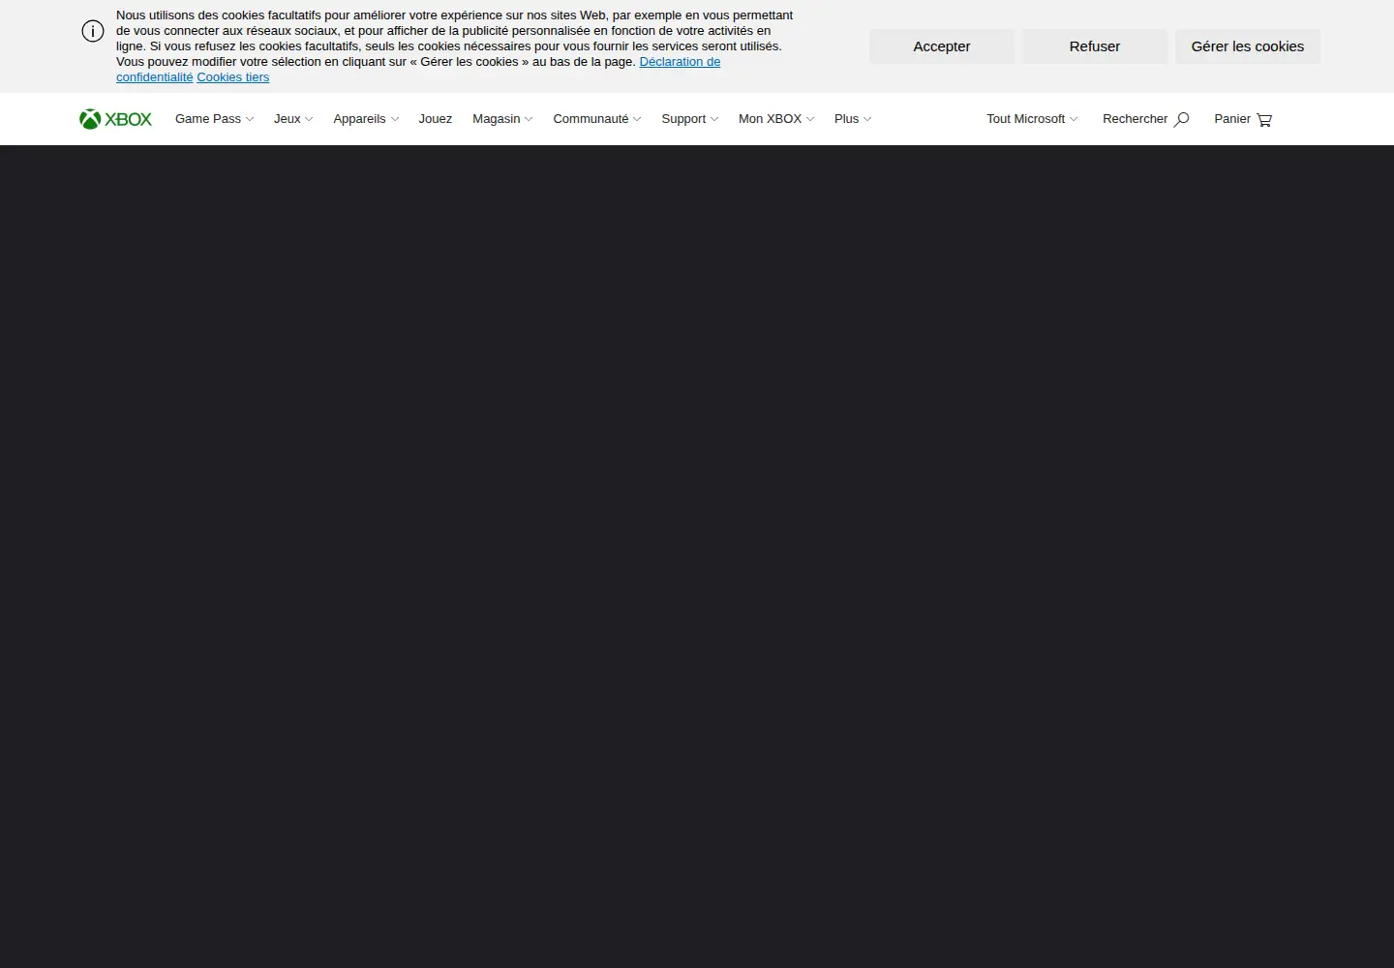Click the Refuser button

[x=1095, y=46]
